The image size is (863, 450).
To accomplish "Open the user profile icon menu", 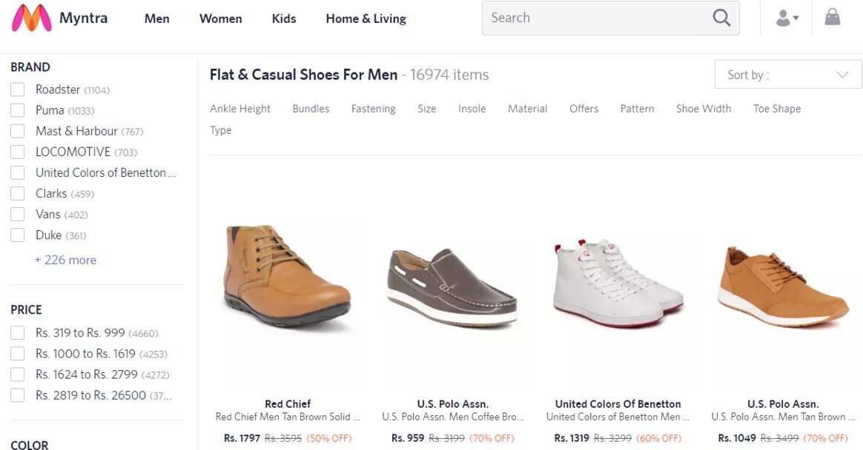I will click(x=786, y=19).
